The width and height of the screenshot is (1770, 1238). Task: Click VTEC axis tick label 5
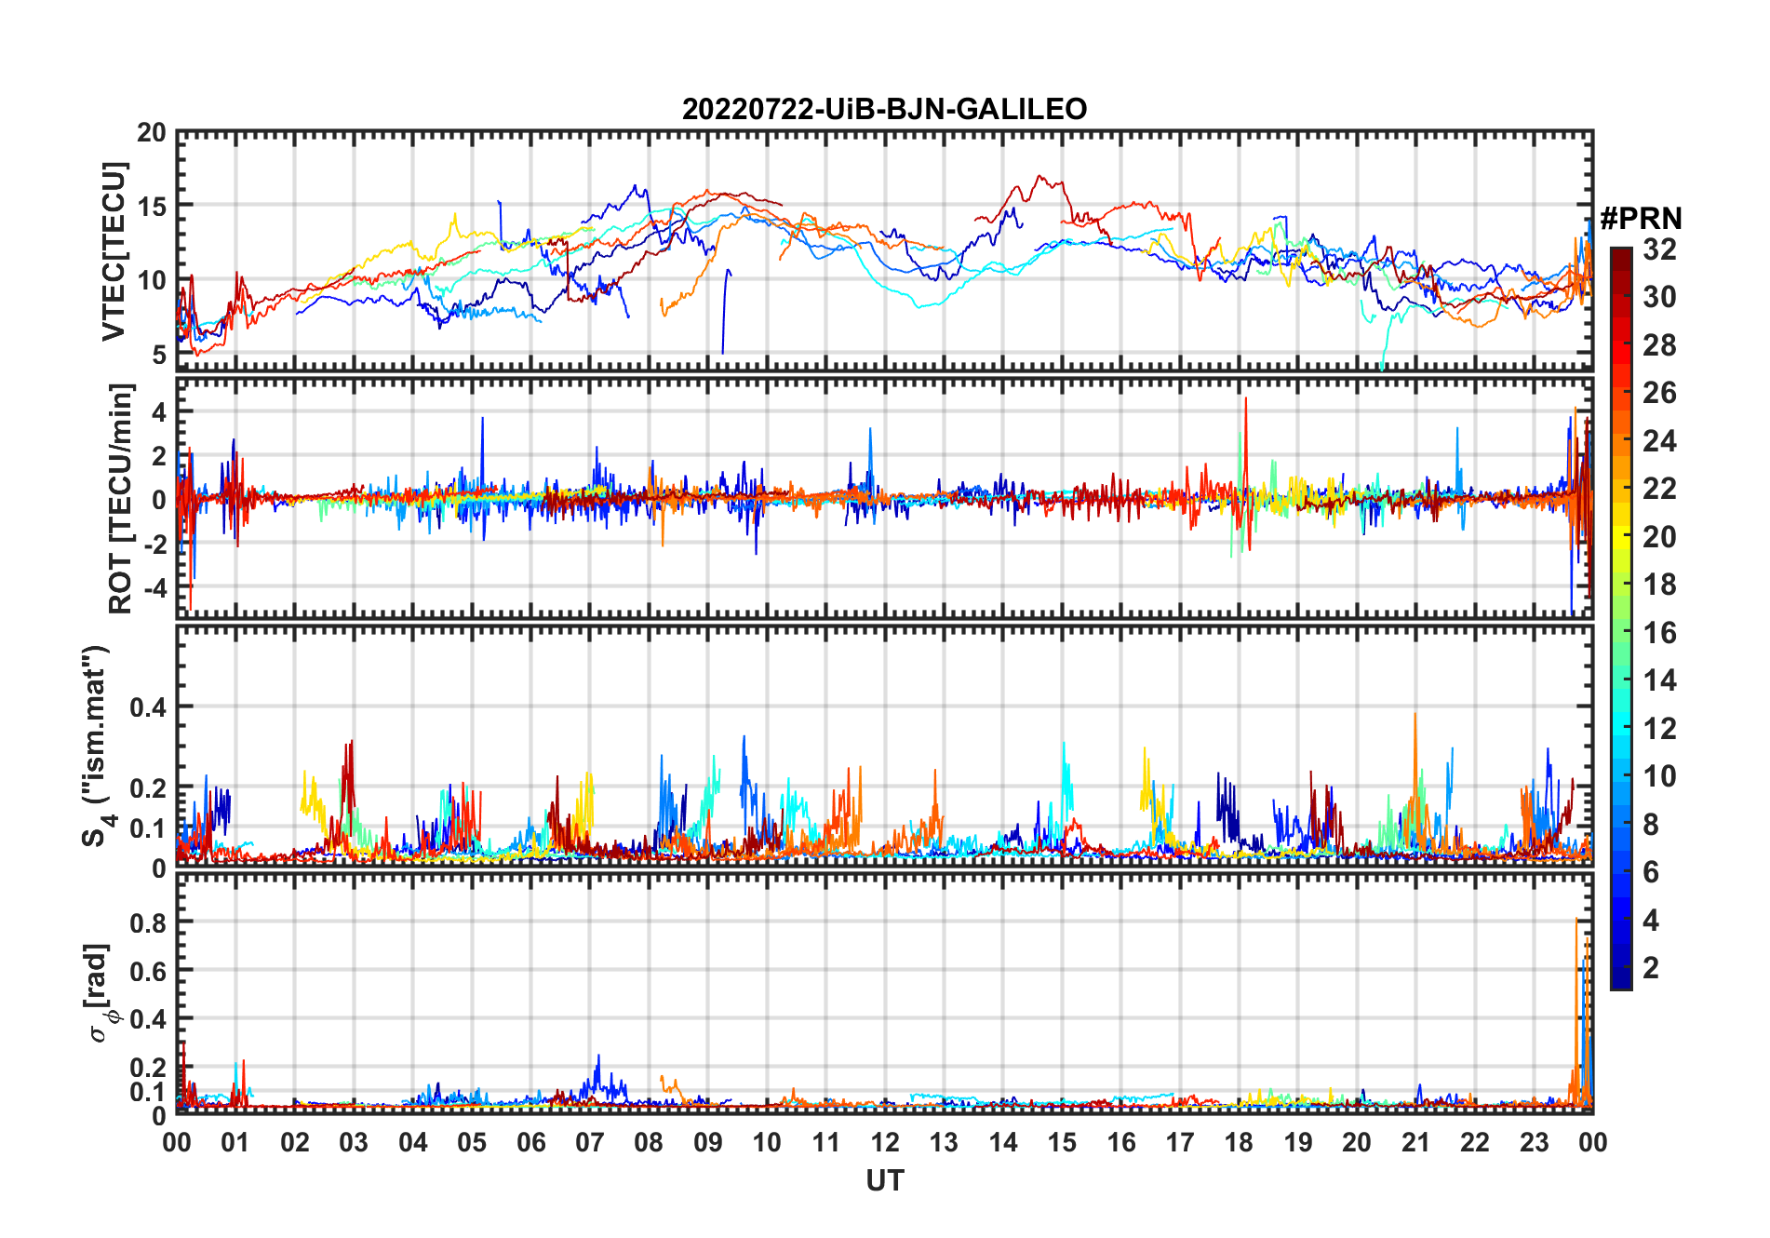click(x=159, y=355)
